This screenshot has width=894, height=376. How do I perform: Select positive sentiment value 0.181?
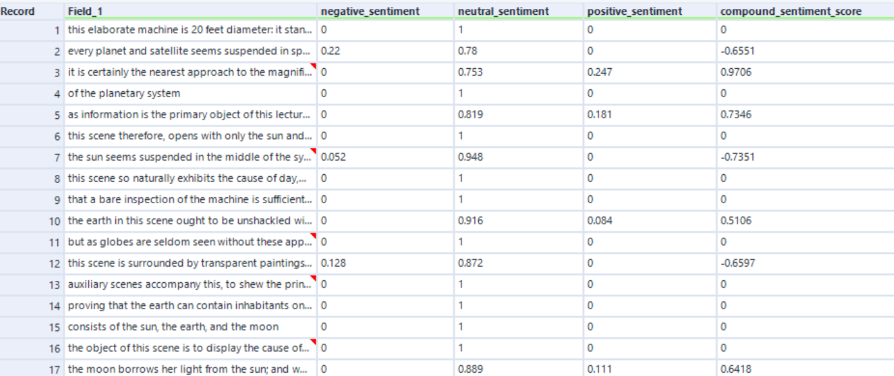(599, 115)
